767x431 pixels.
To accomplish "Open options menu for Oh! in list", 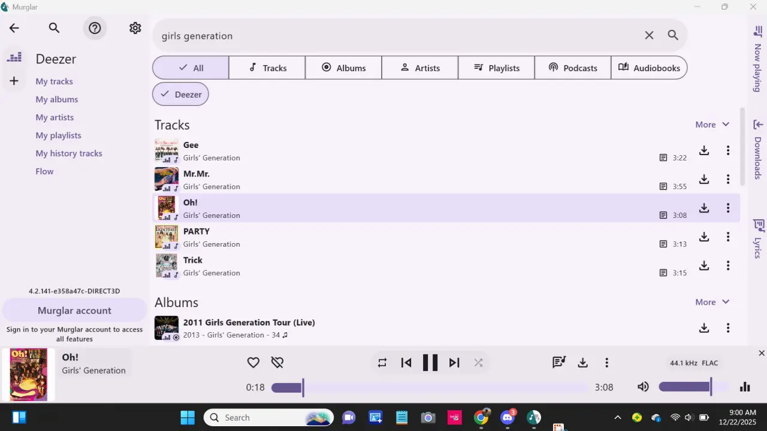I will (x=728, y=208).
